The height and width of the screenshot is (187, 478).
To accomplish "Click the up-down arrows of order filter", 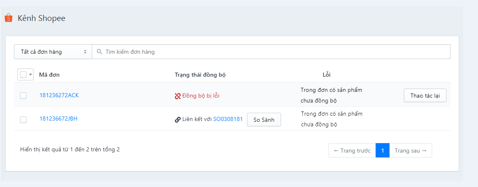I will point(85,52).
